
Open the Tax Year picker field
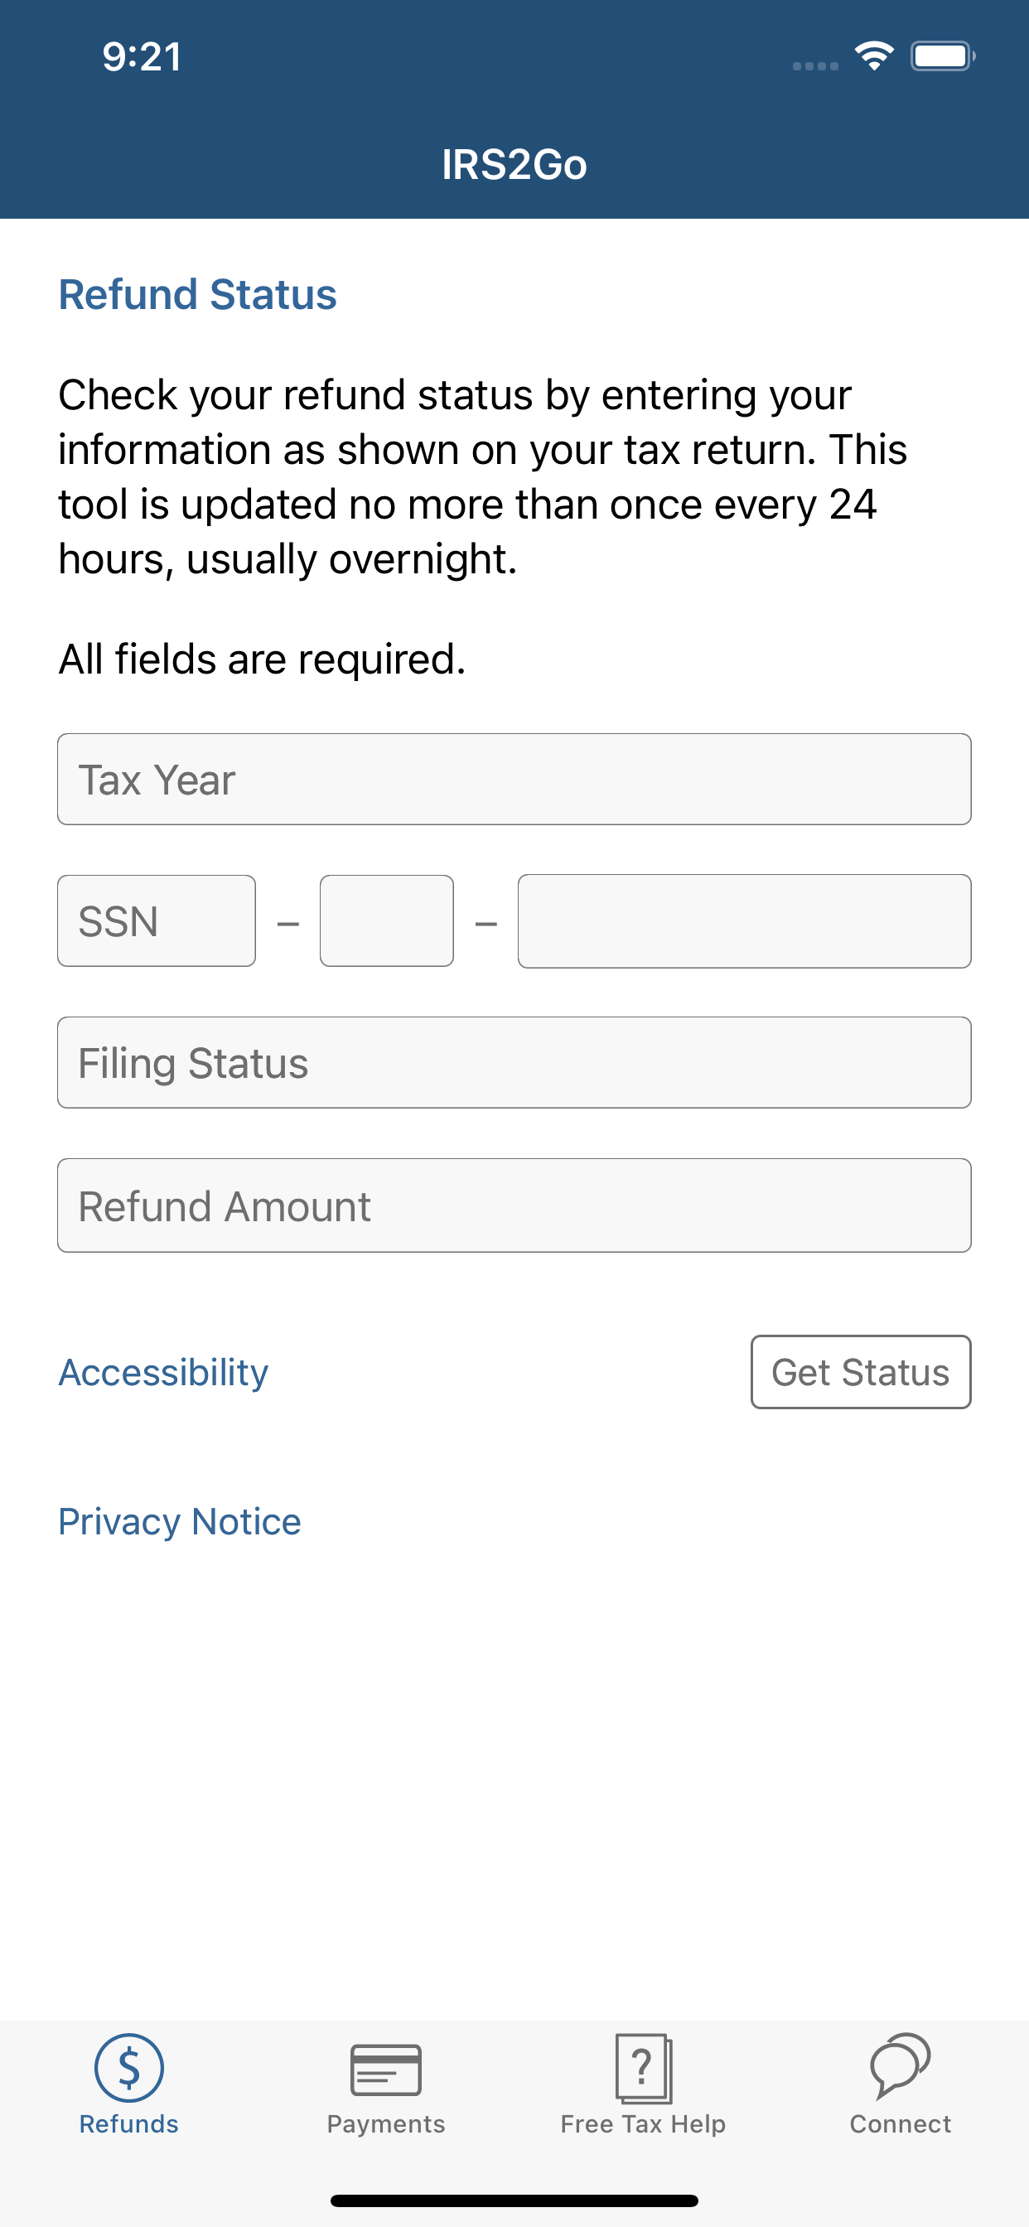[x=514, y=779]
